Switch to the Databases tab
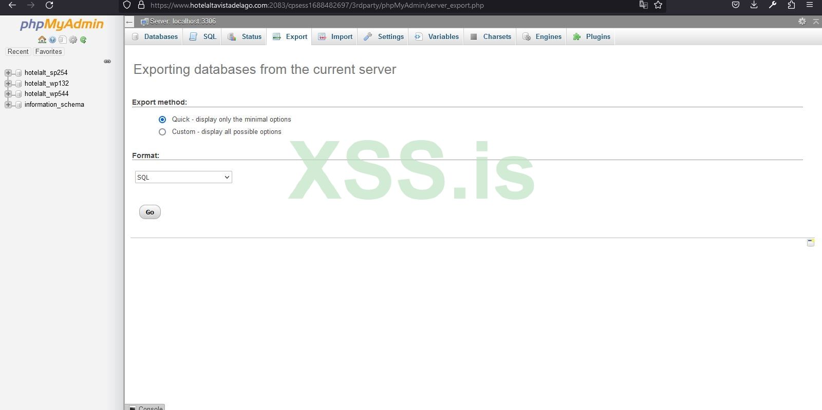 (x=154, y=37)
